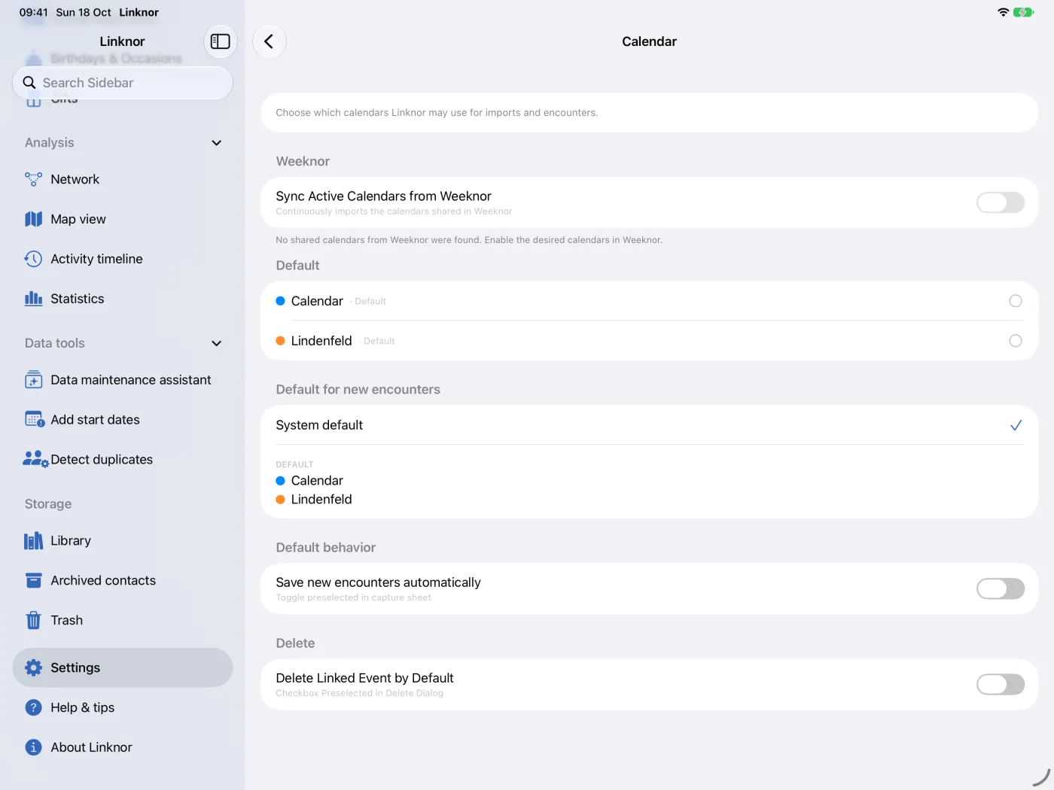Toggle Save new encounters automatically
The width and height of the screenshot is (1054, 790).
(x=1000, y=588)
